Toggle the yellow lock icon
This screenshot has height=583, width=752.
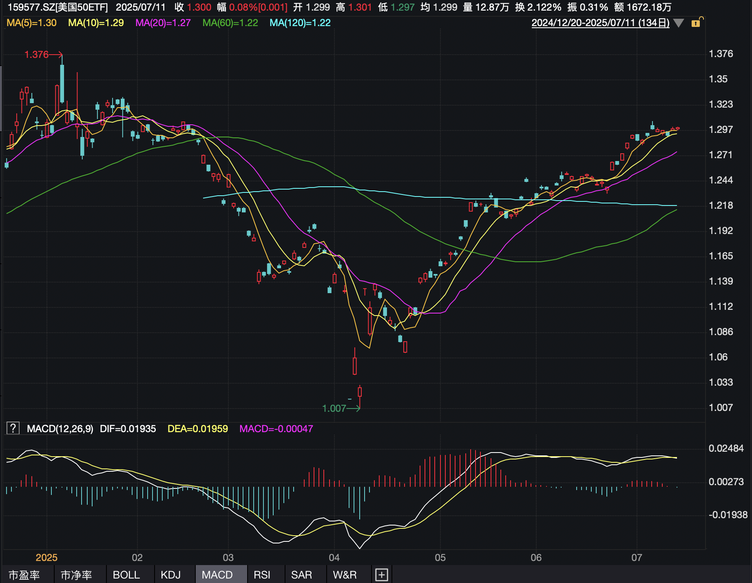coord(697,22)
